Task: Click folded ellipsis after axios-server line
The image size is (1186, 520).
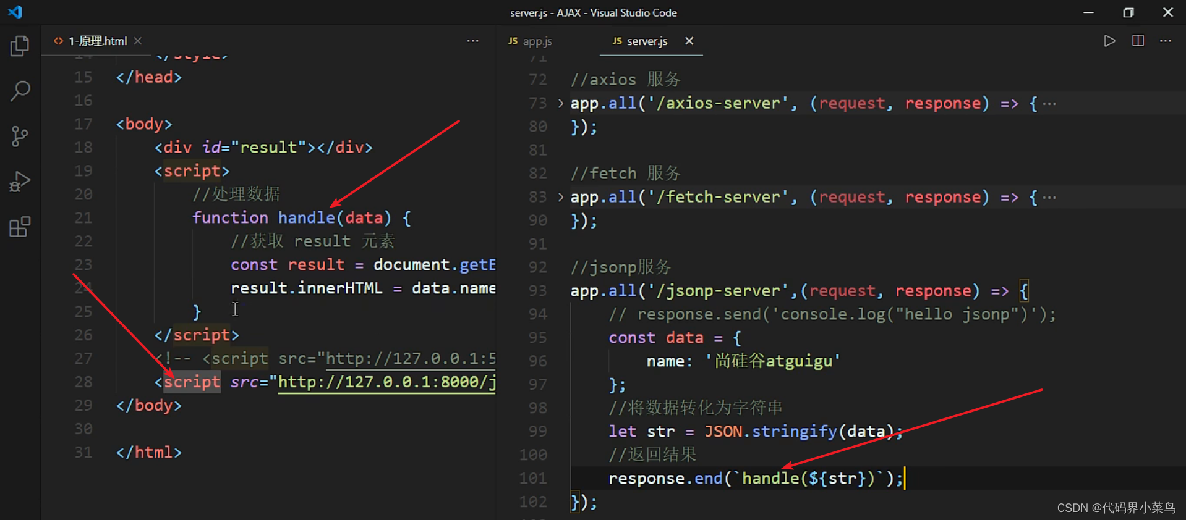Action: pos(1049,103)
